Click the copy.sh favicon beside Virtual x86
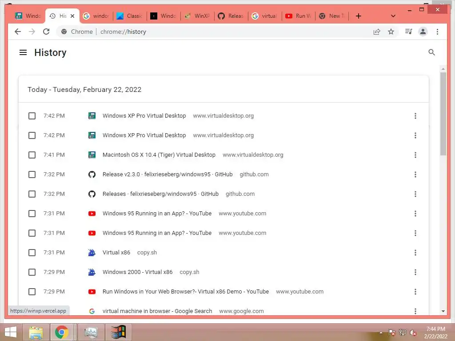Image resolution: width=455 pixels, height=341 pixels. point(92,253)
